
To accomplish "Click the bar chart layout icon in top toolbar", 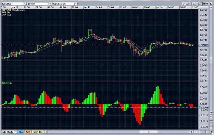I will click(194, 4).
